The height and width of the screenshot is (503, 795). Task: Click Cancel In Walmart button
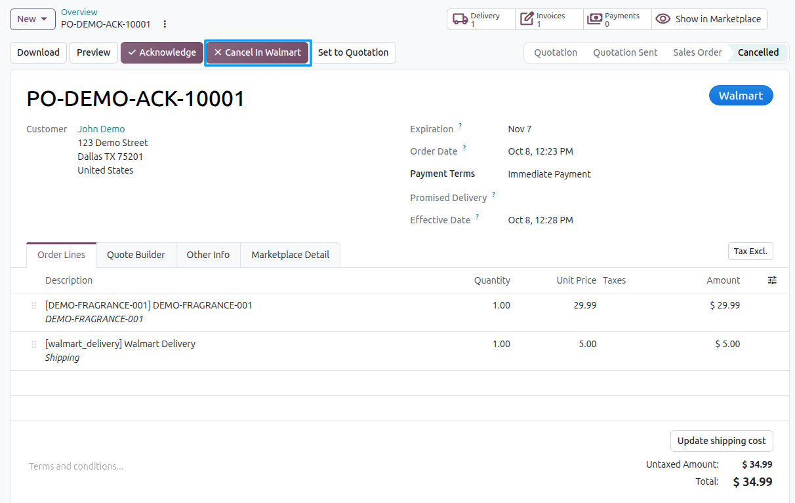click(x=257, y=52)
